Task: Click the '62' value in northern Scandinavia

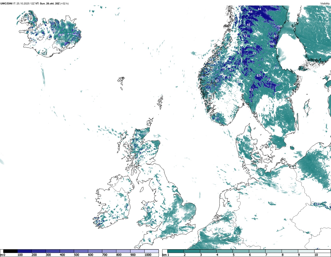Action: pos(245,36)
